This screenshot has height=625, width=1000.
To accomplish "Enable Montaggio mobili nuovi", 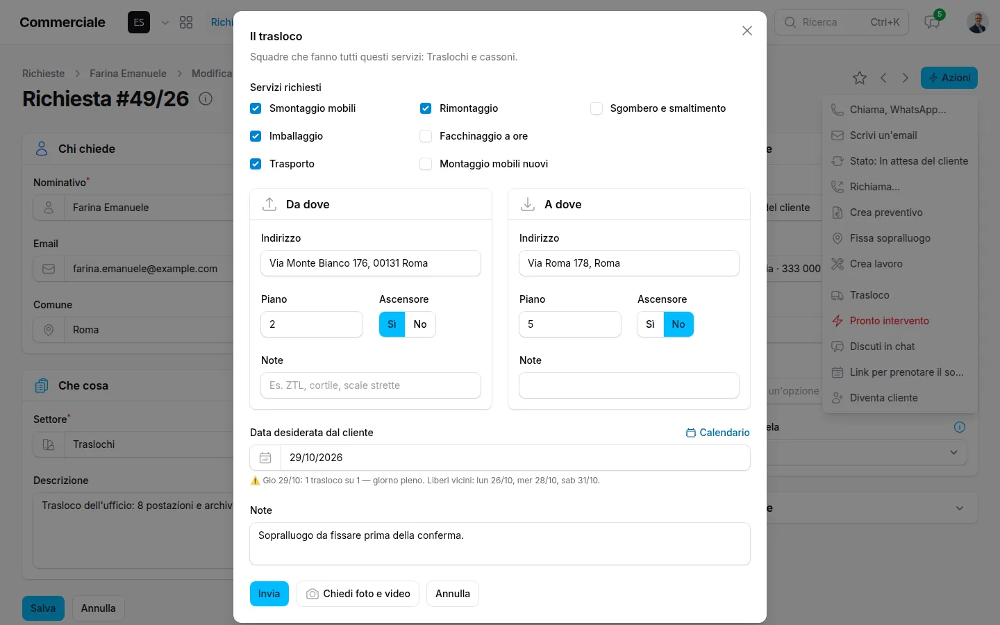I will pos(426,164).
